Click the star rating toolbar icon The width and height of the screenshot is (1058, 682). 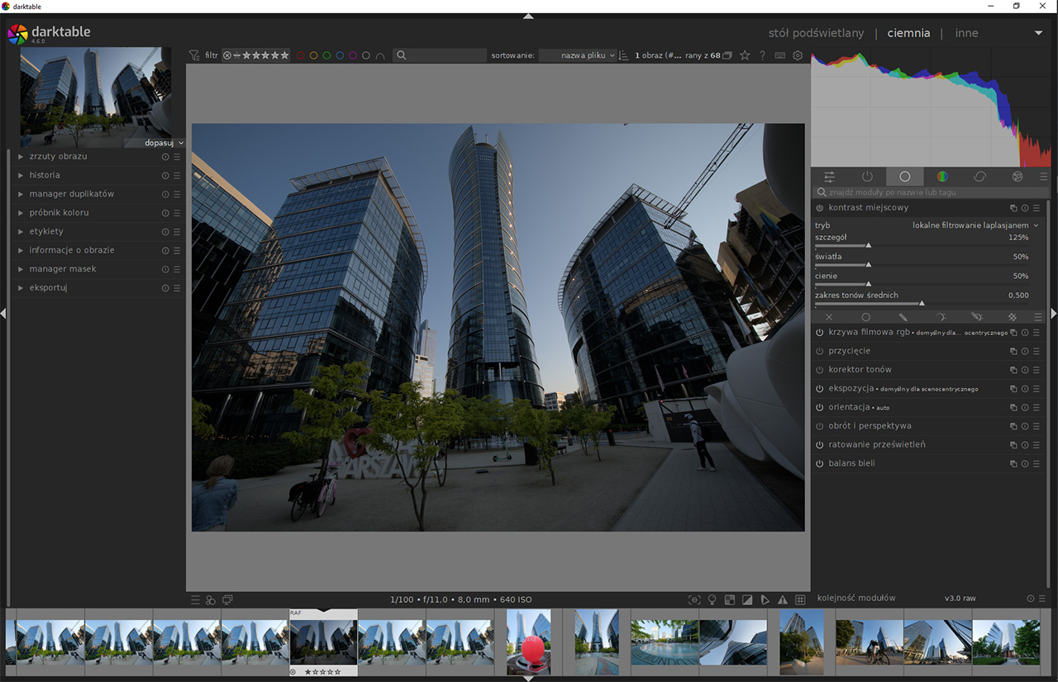click(745, 55)
